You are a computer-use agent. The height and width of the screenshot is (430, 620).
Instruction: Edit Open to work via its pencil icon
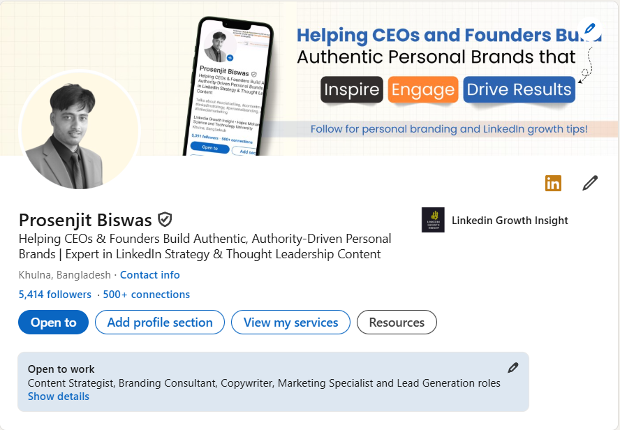click(513, 366)
